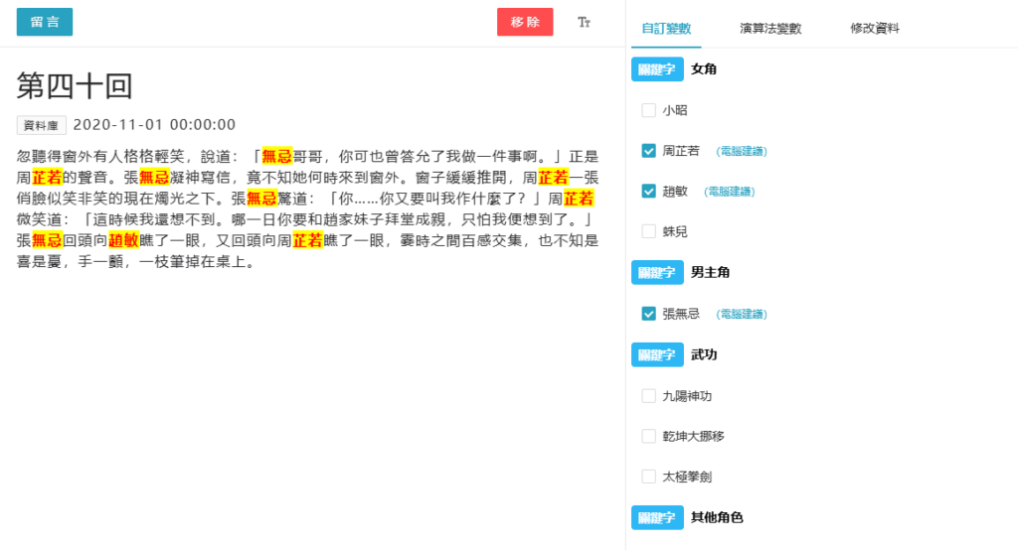This screenshot has height=550, width=1018.
Task: Tick the 九陽神功 checkbox
Action: coord(649,396)
